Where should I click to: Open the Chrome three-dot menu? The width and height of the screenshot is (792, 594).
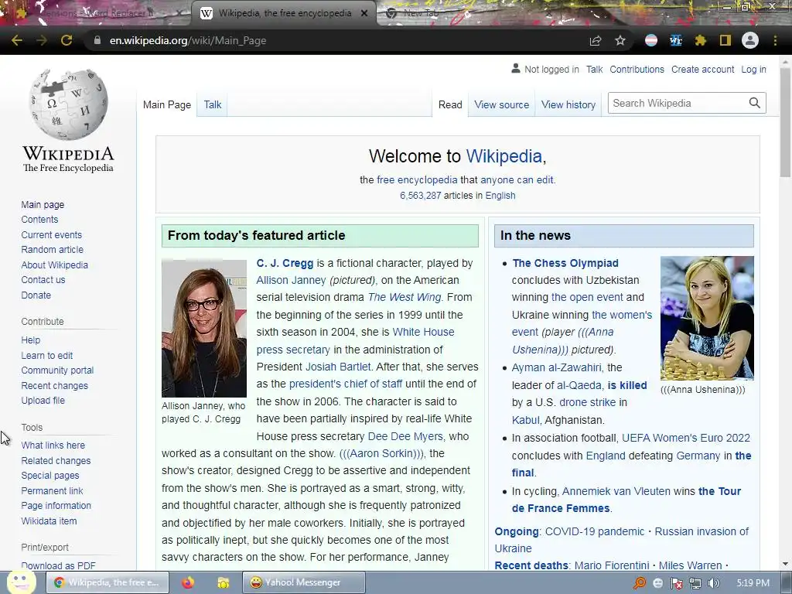point(775,40)
